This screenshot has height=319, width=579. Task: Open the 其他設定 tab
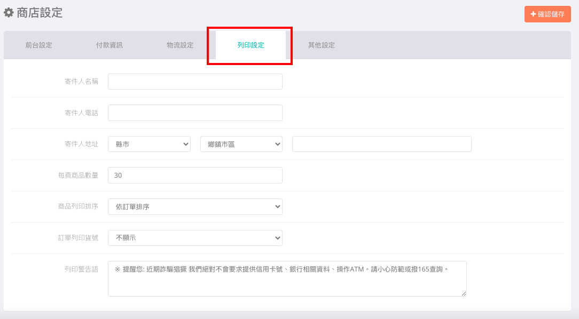pos(321,45)
